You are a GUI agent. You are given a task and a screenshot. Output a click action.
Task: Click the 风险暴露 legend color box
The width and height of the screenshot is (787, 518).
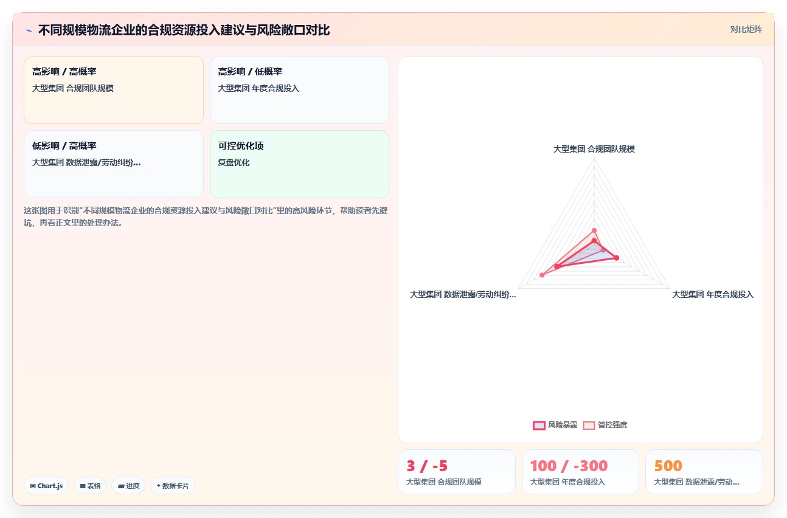pyautogui.click(x=539, y=425)
